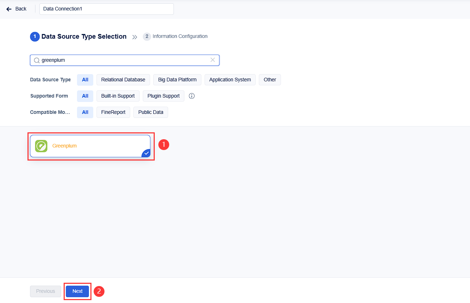Filter by the Big Data Platform category
Viewport: 470px width, 303px height.
pos(177,80)
